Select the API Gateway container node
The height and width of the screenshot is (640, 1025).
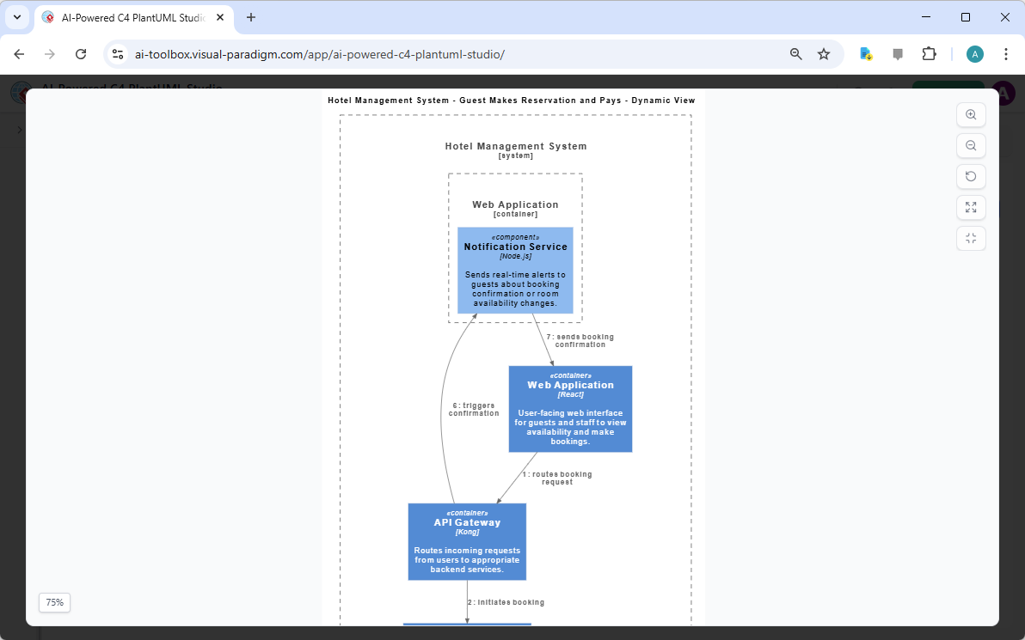pyautogui.click(x=467, y=541)
